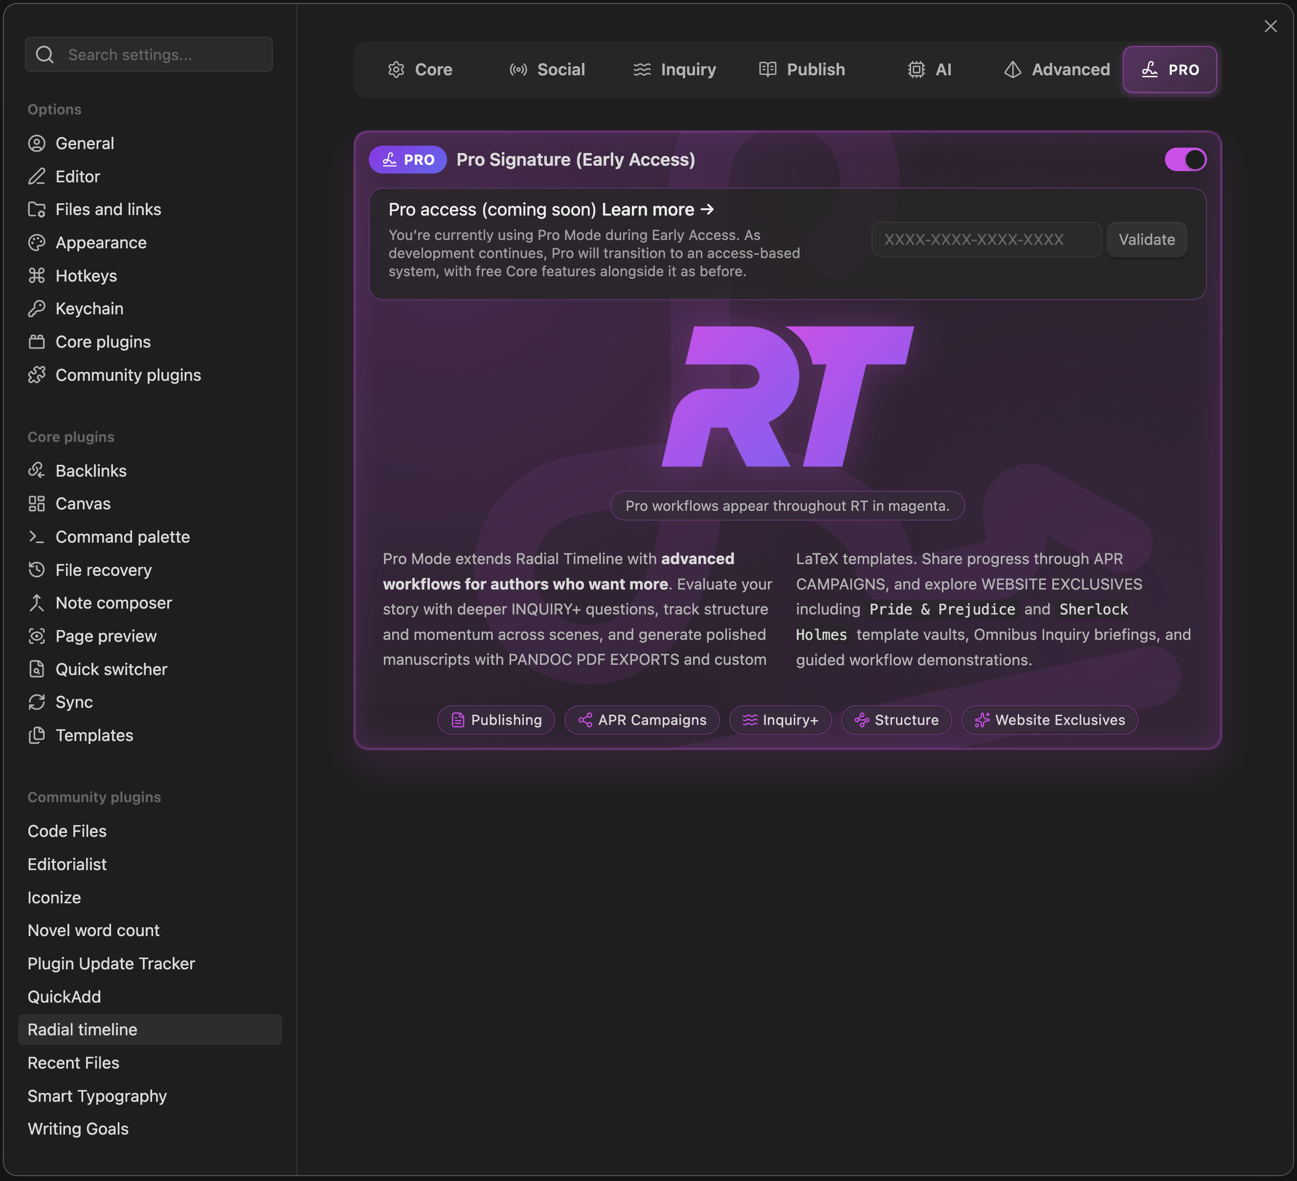Click 'Pro workflows appear throughout RT' pill

pos(787,506)
